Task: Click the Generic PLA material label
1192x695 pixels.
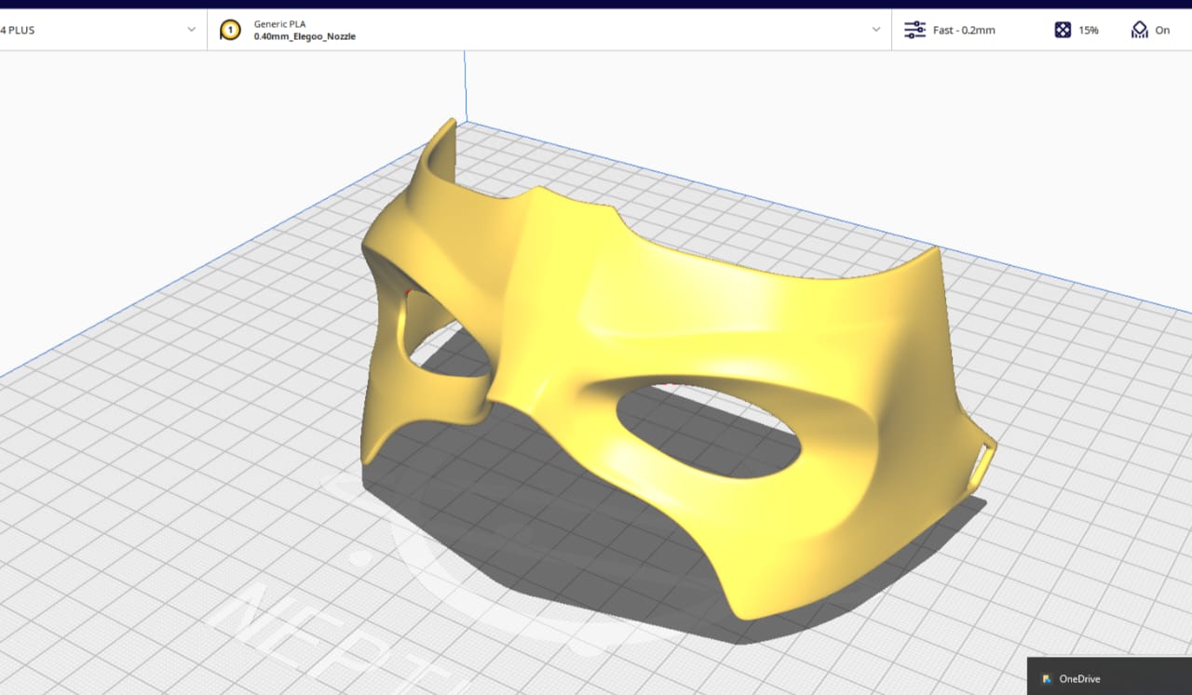Action: click(x=279, y=23)
